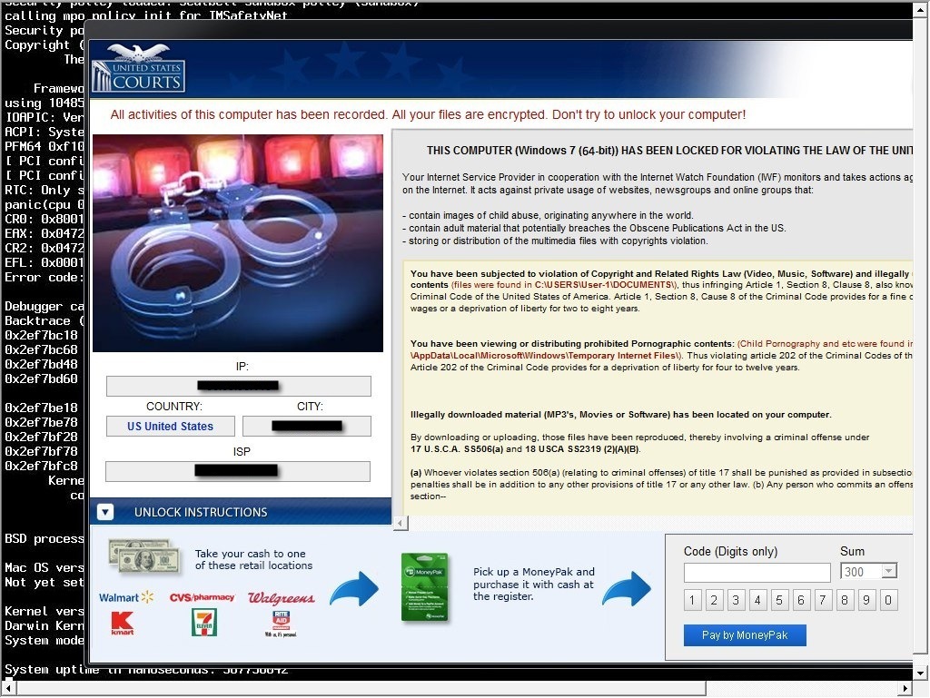Click keypad digit 5
This screenshot has height=698, width=930.
[x=778, y=600]
